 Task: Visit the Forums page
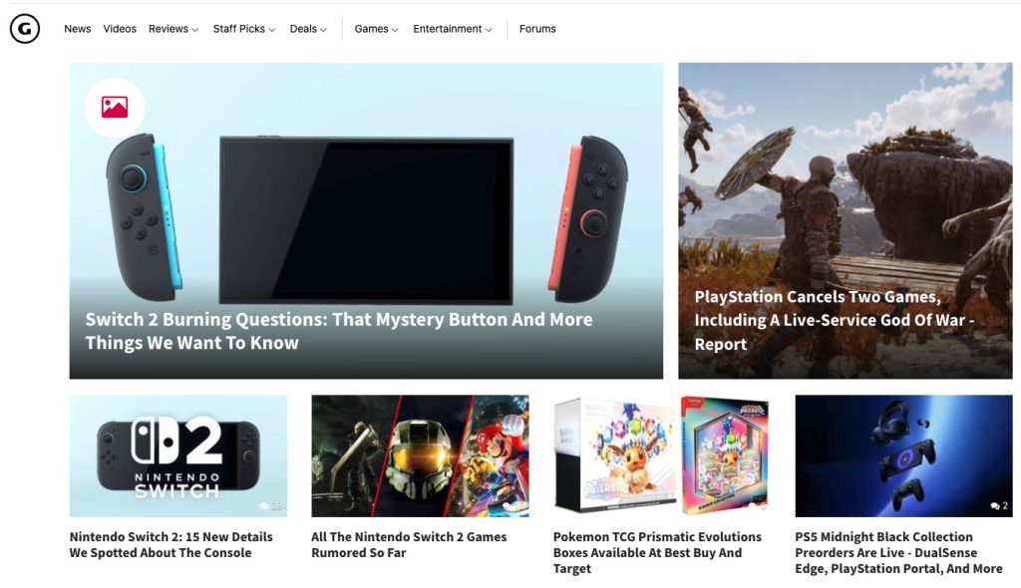537,29
